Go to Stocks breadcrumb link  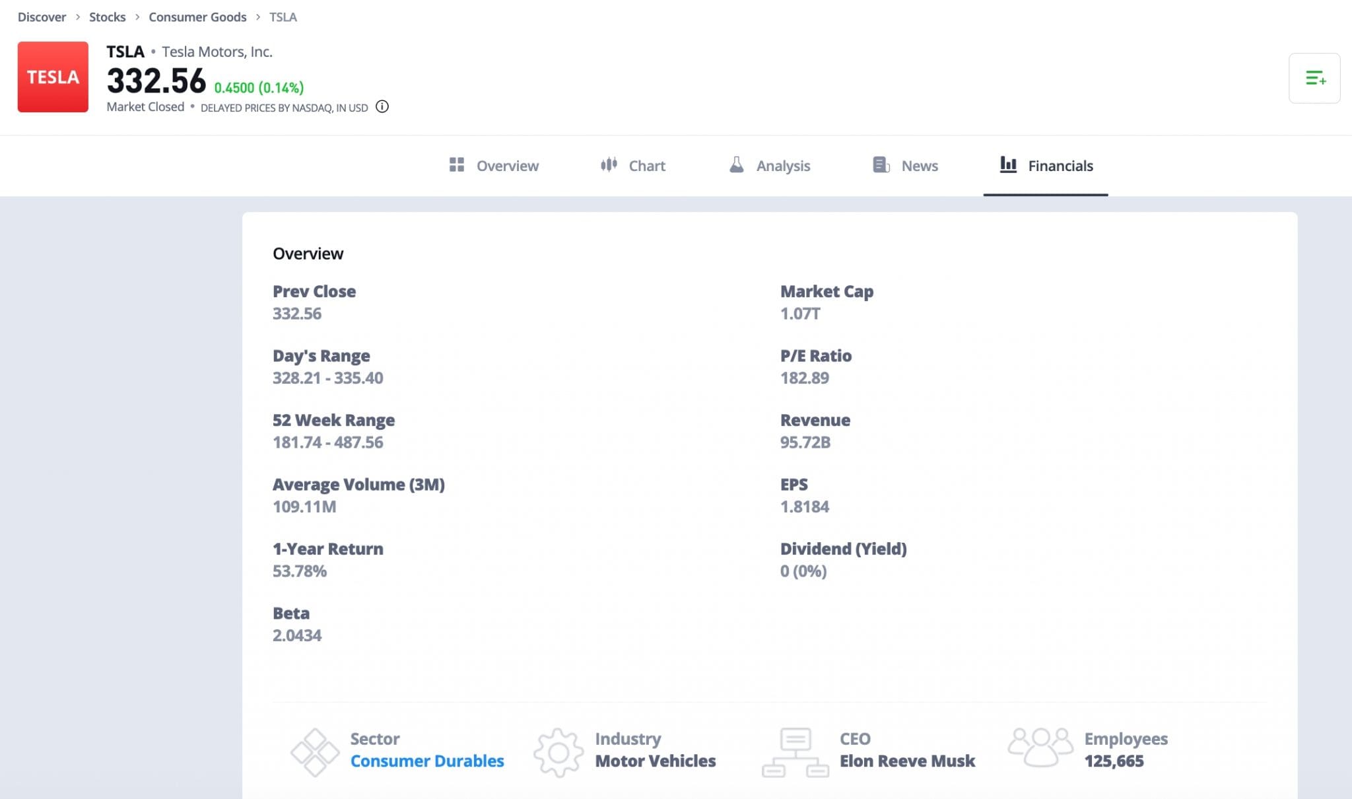107,17
